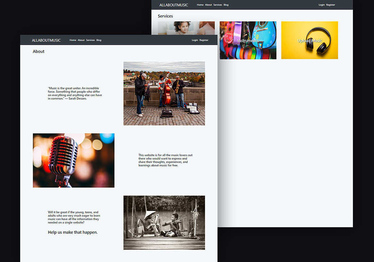Open the Upload Music headphones card
This screenshot has height=262, width=374.
pyautogui.click(x=309, y=40)
